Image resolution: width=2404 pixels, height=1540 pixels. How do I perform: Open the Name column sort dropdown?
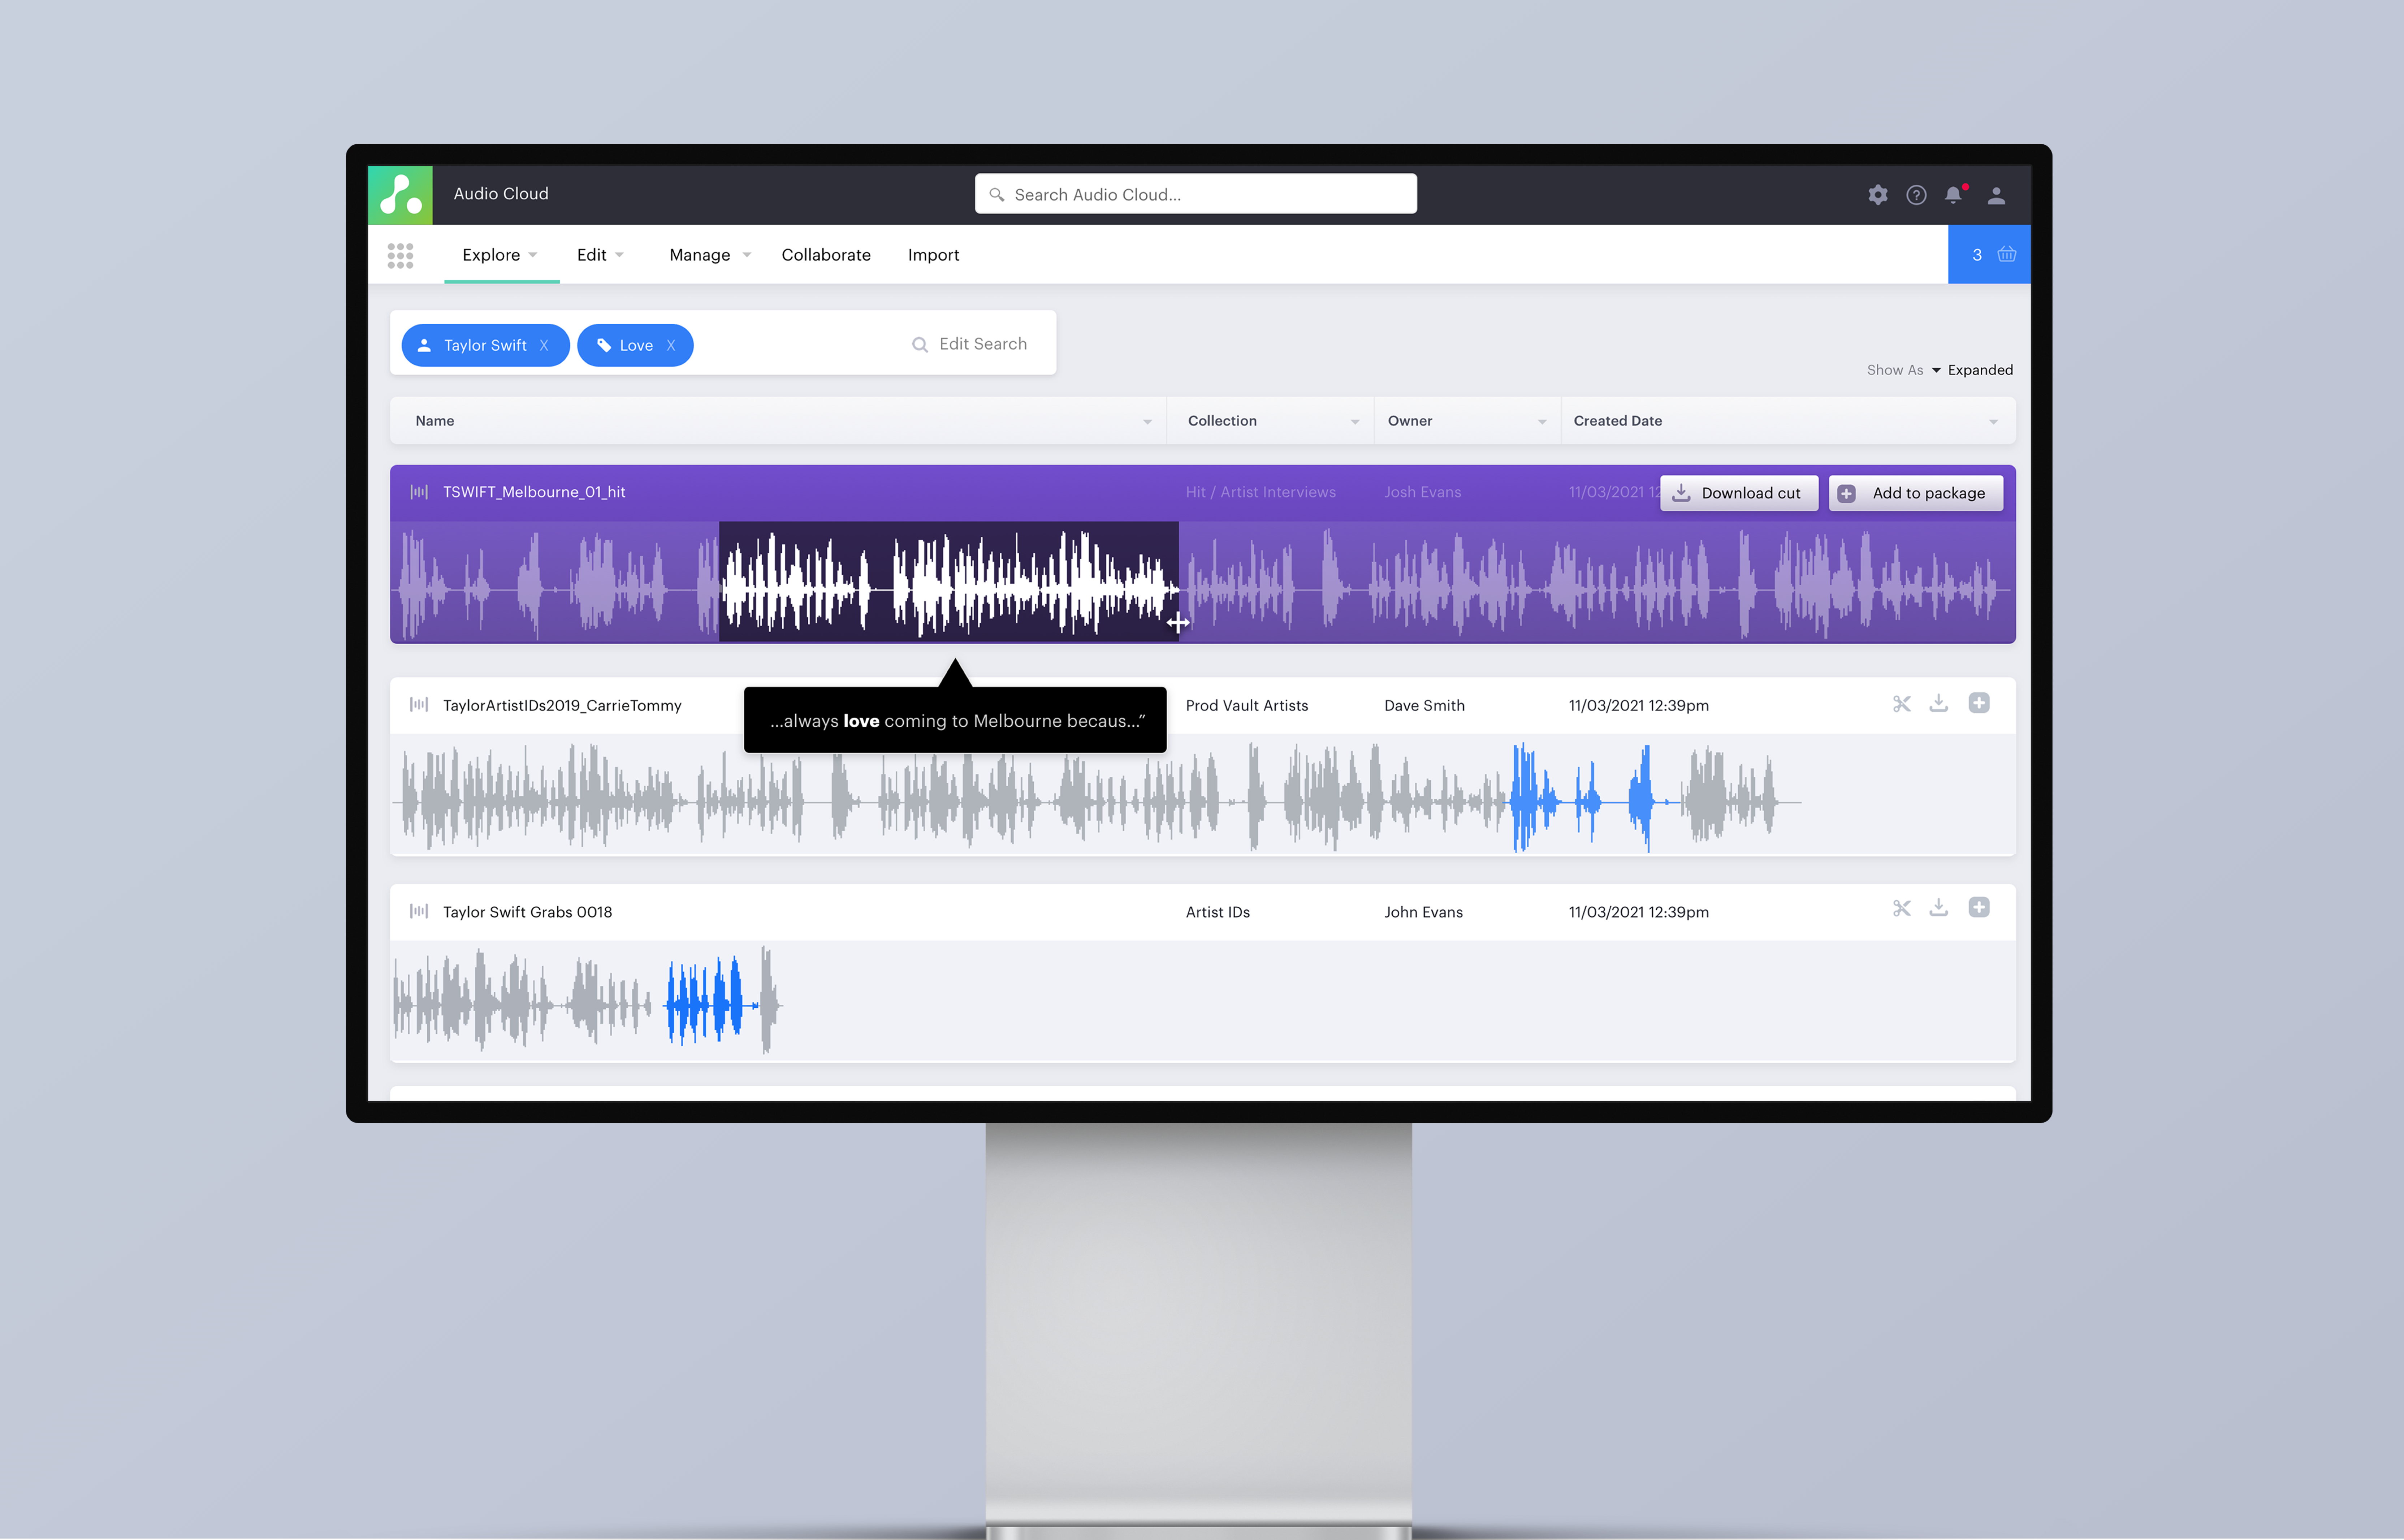tap(1147, 422)
